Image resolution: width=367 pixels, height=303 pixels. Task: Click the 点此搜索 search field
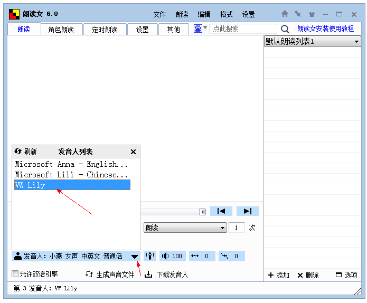coord(243,29)
